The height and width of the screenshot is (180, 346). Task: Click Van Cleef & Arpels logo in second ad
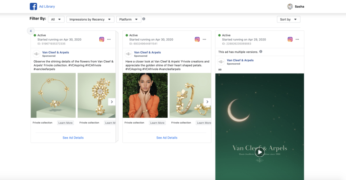click(128, 54)
